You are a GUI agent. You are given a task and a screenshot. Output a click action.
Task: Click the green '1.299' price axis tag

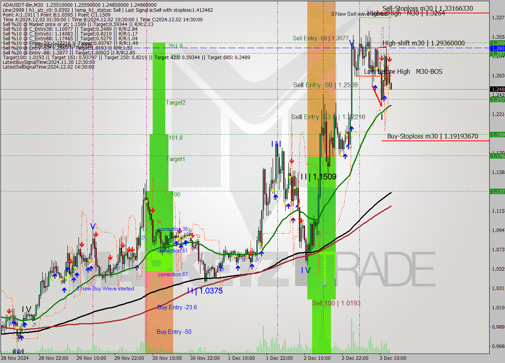coord(497,43)
